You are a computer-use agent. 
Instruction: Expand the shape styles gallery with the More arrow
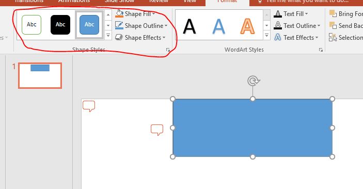click(x=108, y=35)
